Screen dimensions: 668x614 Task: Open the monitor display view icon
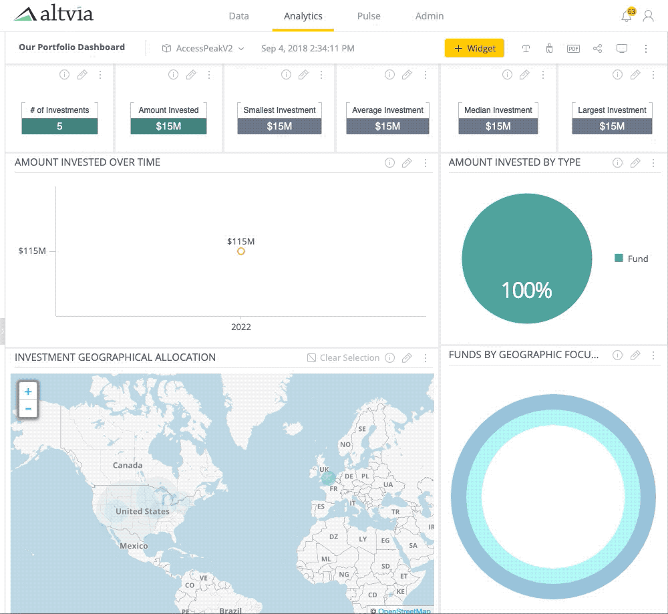pos(621,49)
